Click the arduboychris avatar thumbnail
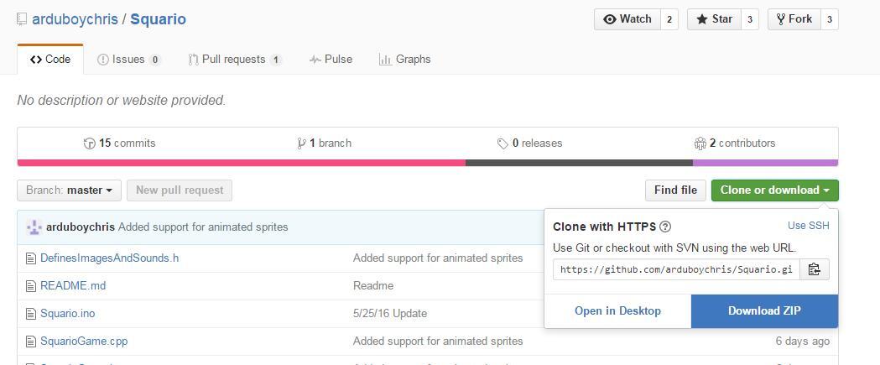The width and height of the screenshot is (880, 365). click(34, 227)
